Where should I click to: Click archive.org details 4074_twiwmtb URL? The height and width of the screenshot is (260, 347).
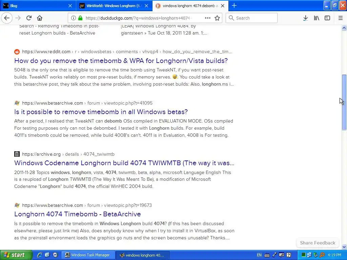click(68, 154)
